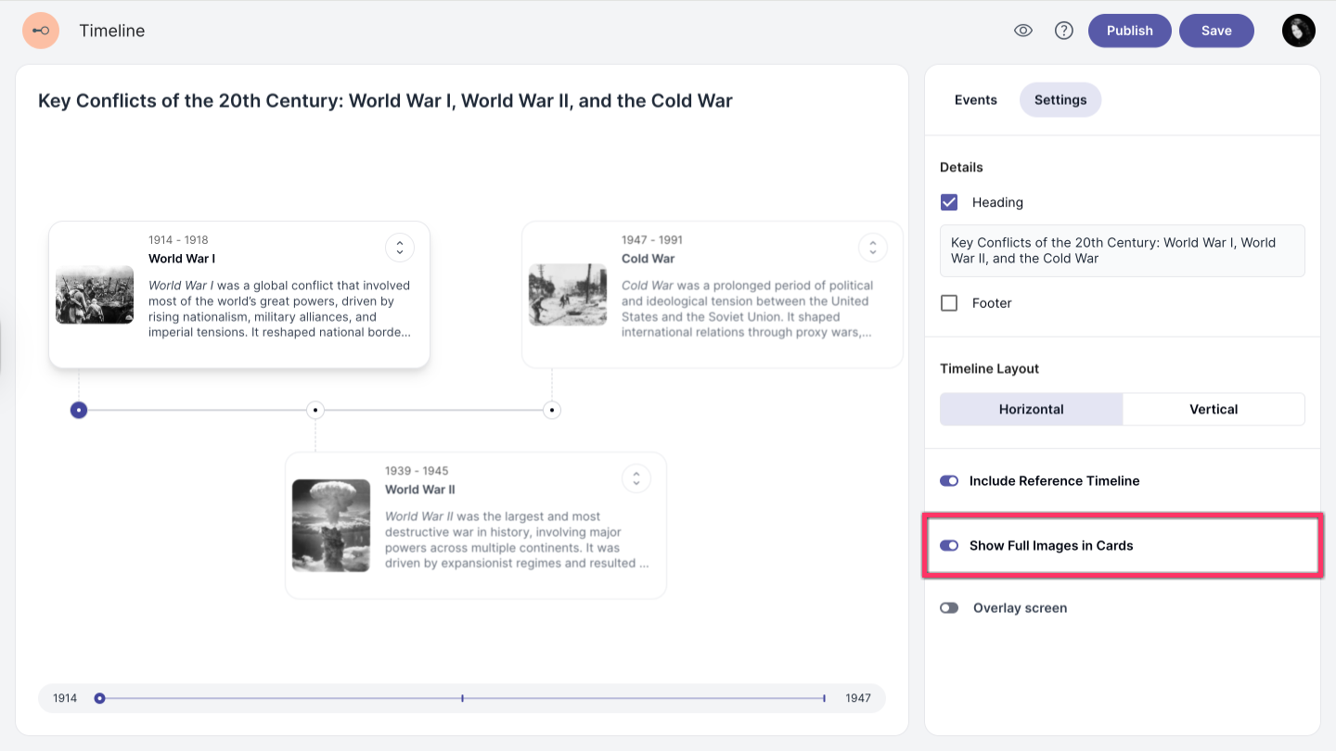Expand the World War I card chevron

coord(400,248)
